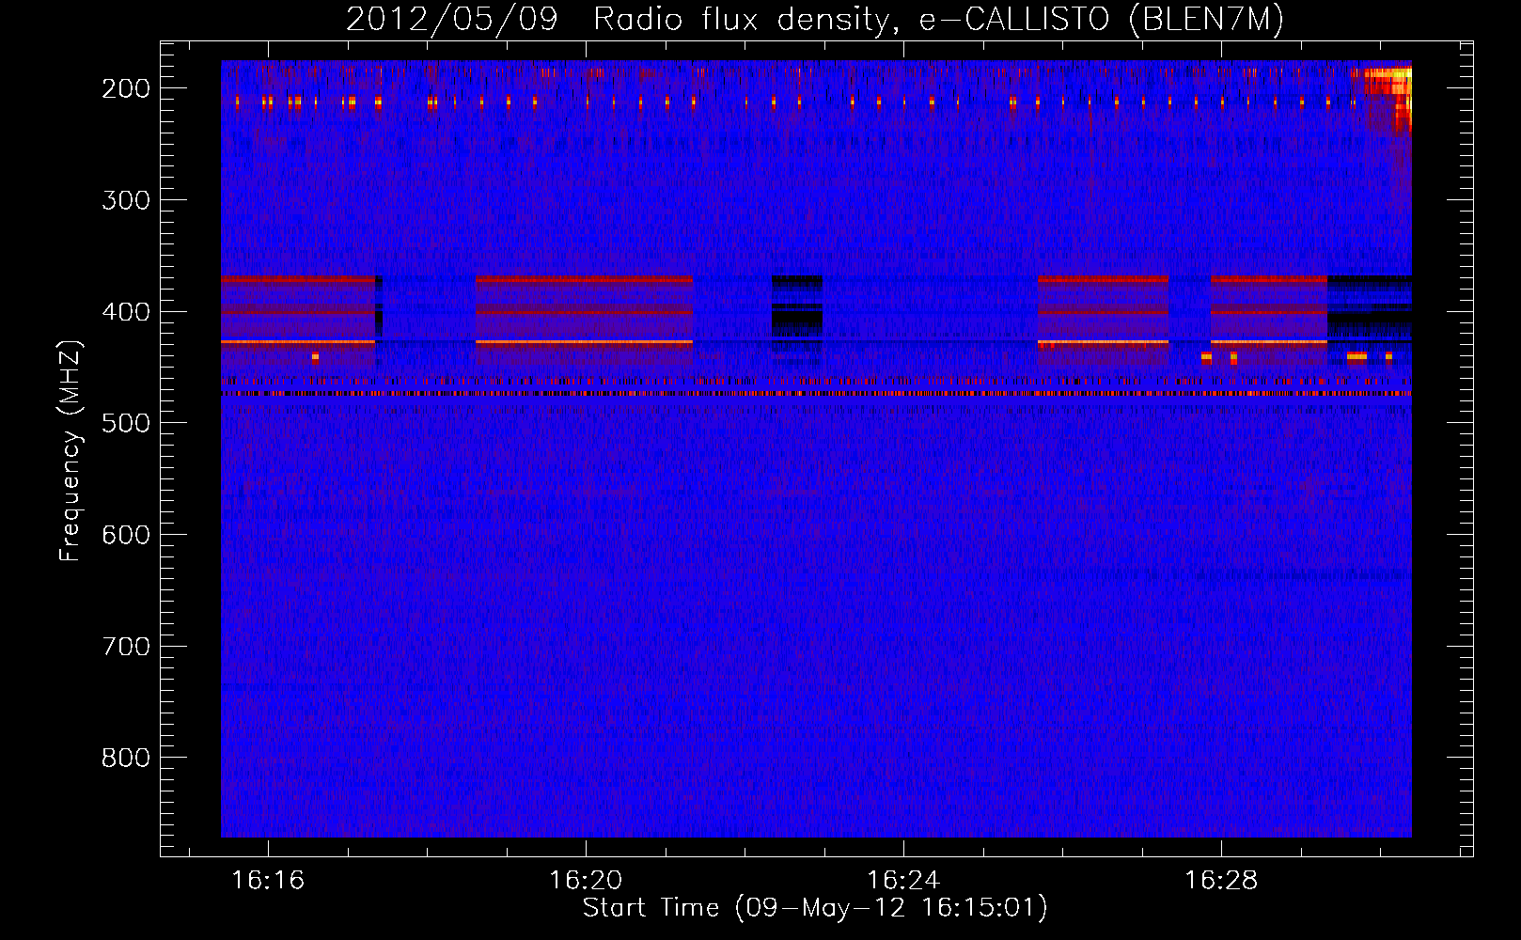Screen dimensions: 1521x940
Task: Click the 700 frequency tick label
Action: (x=125, y=647)
